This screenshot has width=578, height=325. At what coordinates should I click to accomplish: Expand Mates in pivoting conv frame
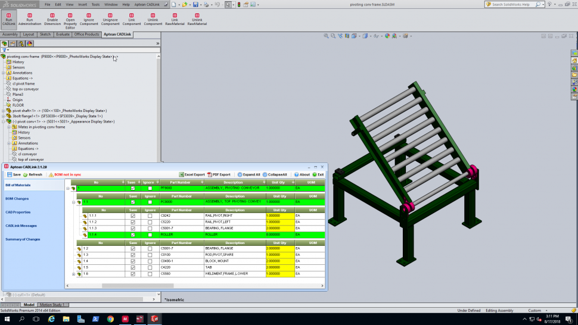(9, 127)
